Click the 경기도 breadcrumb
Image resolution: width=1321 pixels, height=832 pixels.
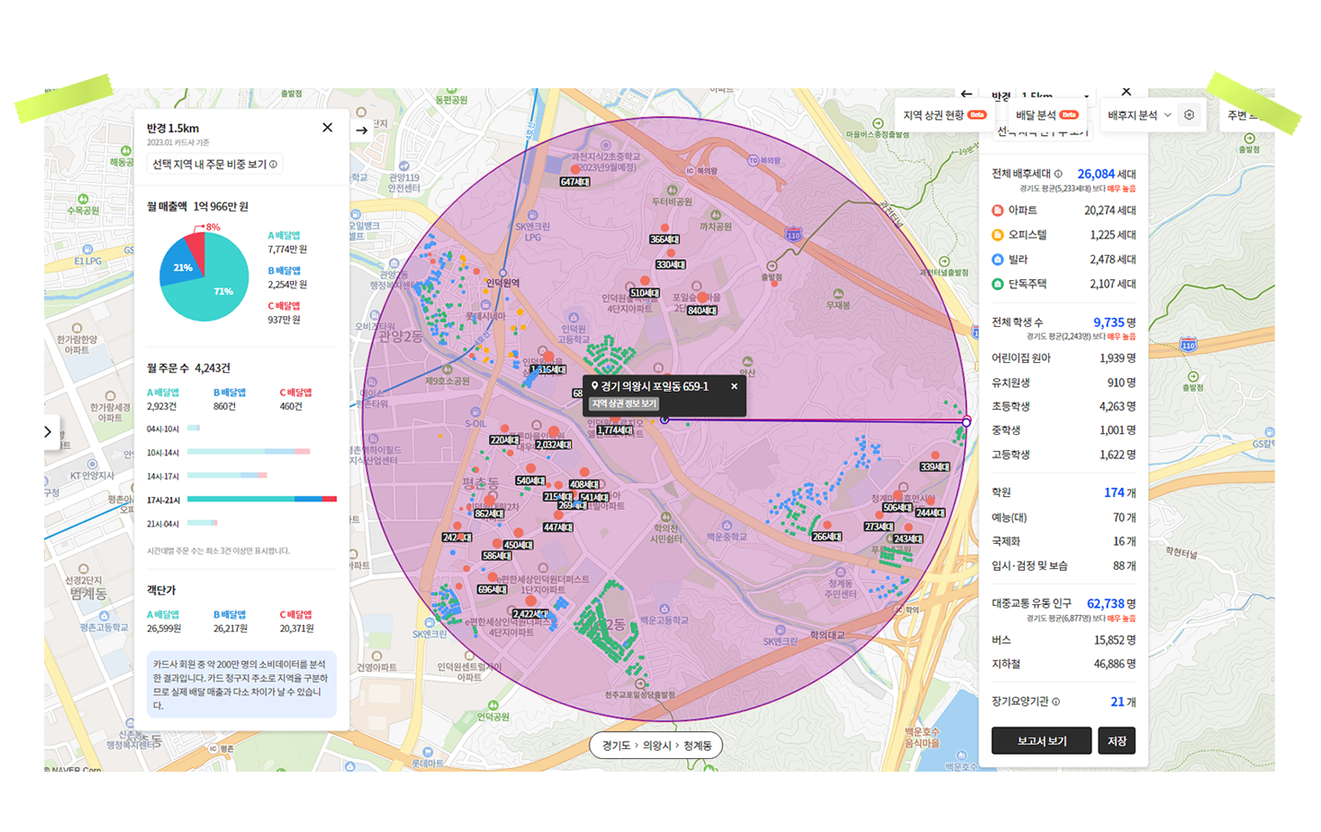(x=617, y=746)
